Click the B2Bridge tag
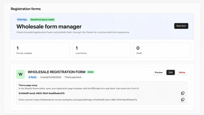The height and width of the screenshot is (115, 204). click(22, 20)
